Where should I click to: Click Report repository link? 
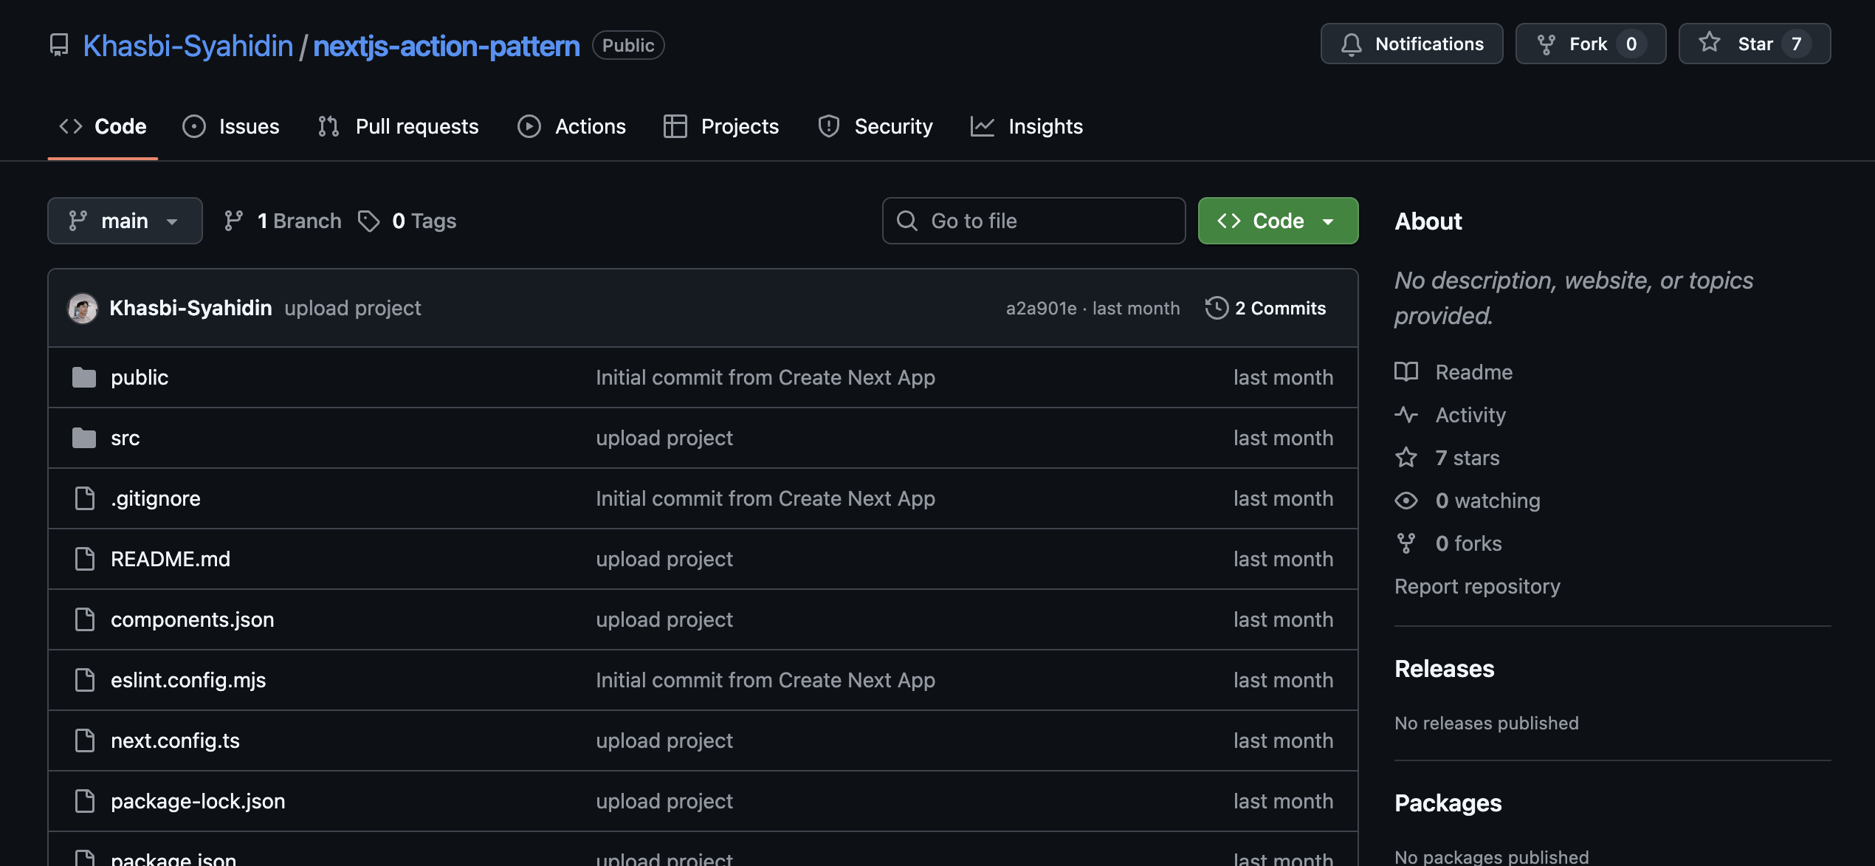(1477, 585)
